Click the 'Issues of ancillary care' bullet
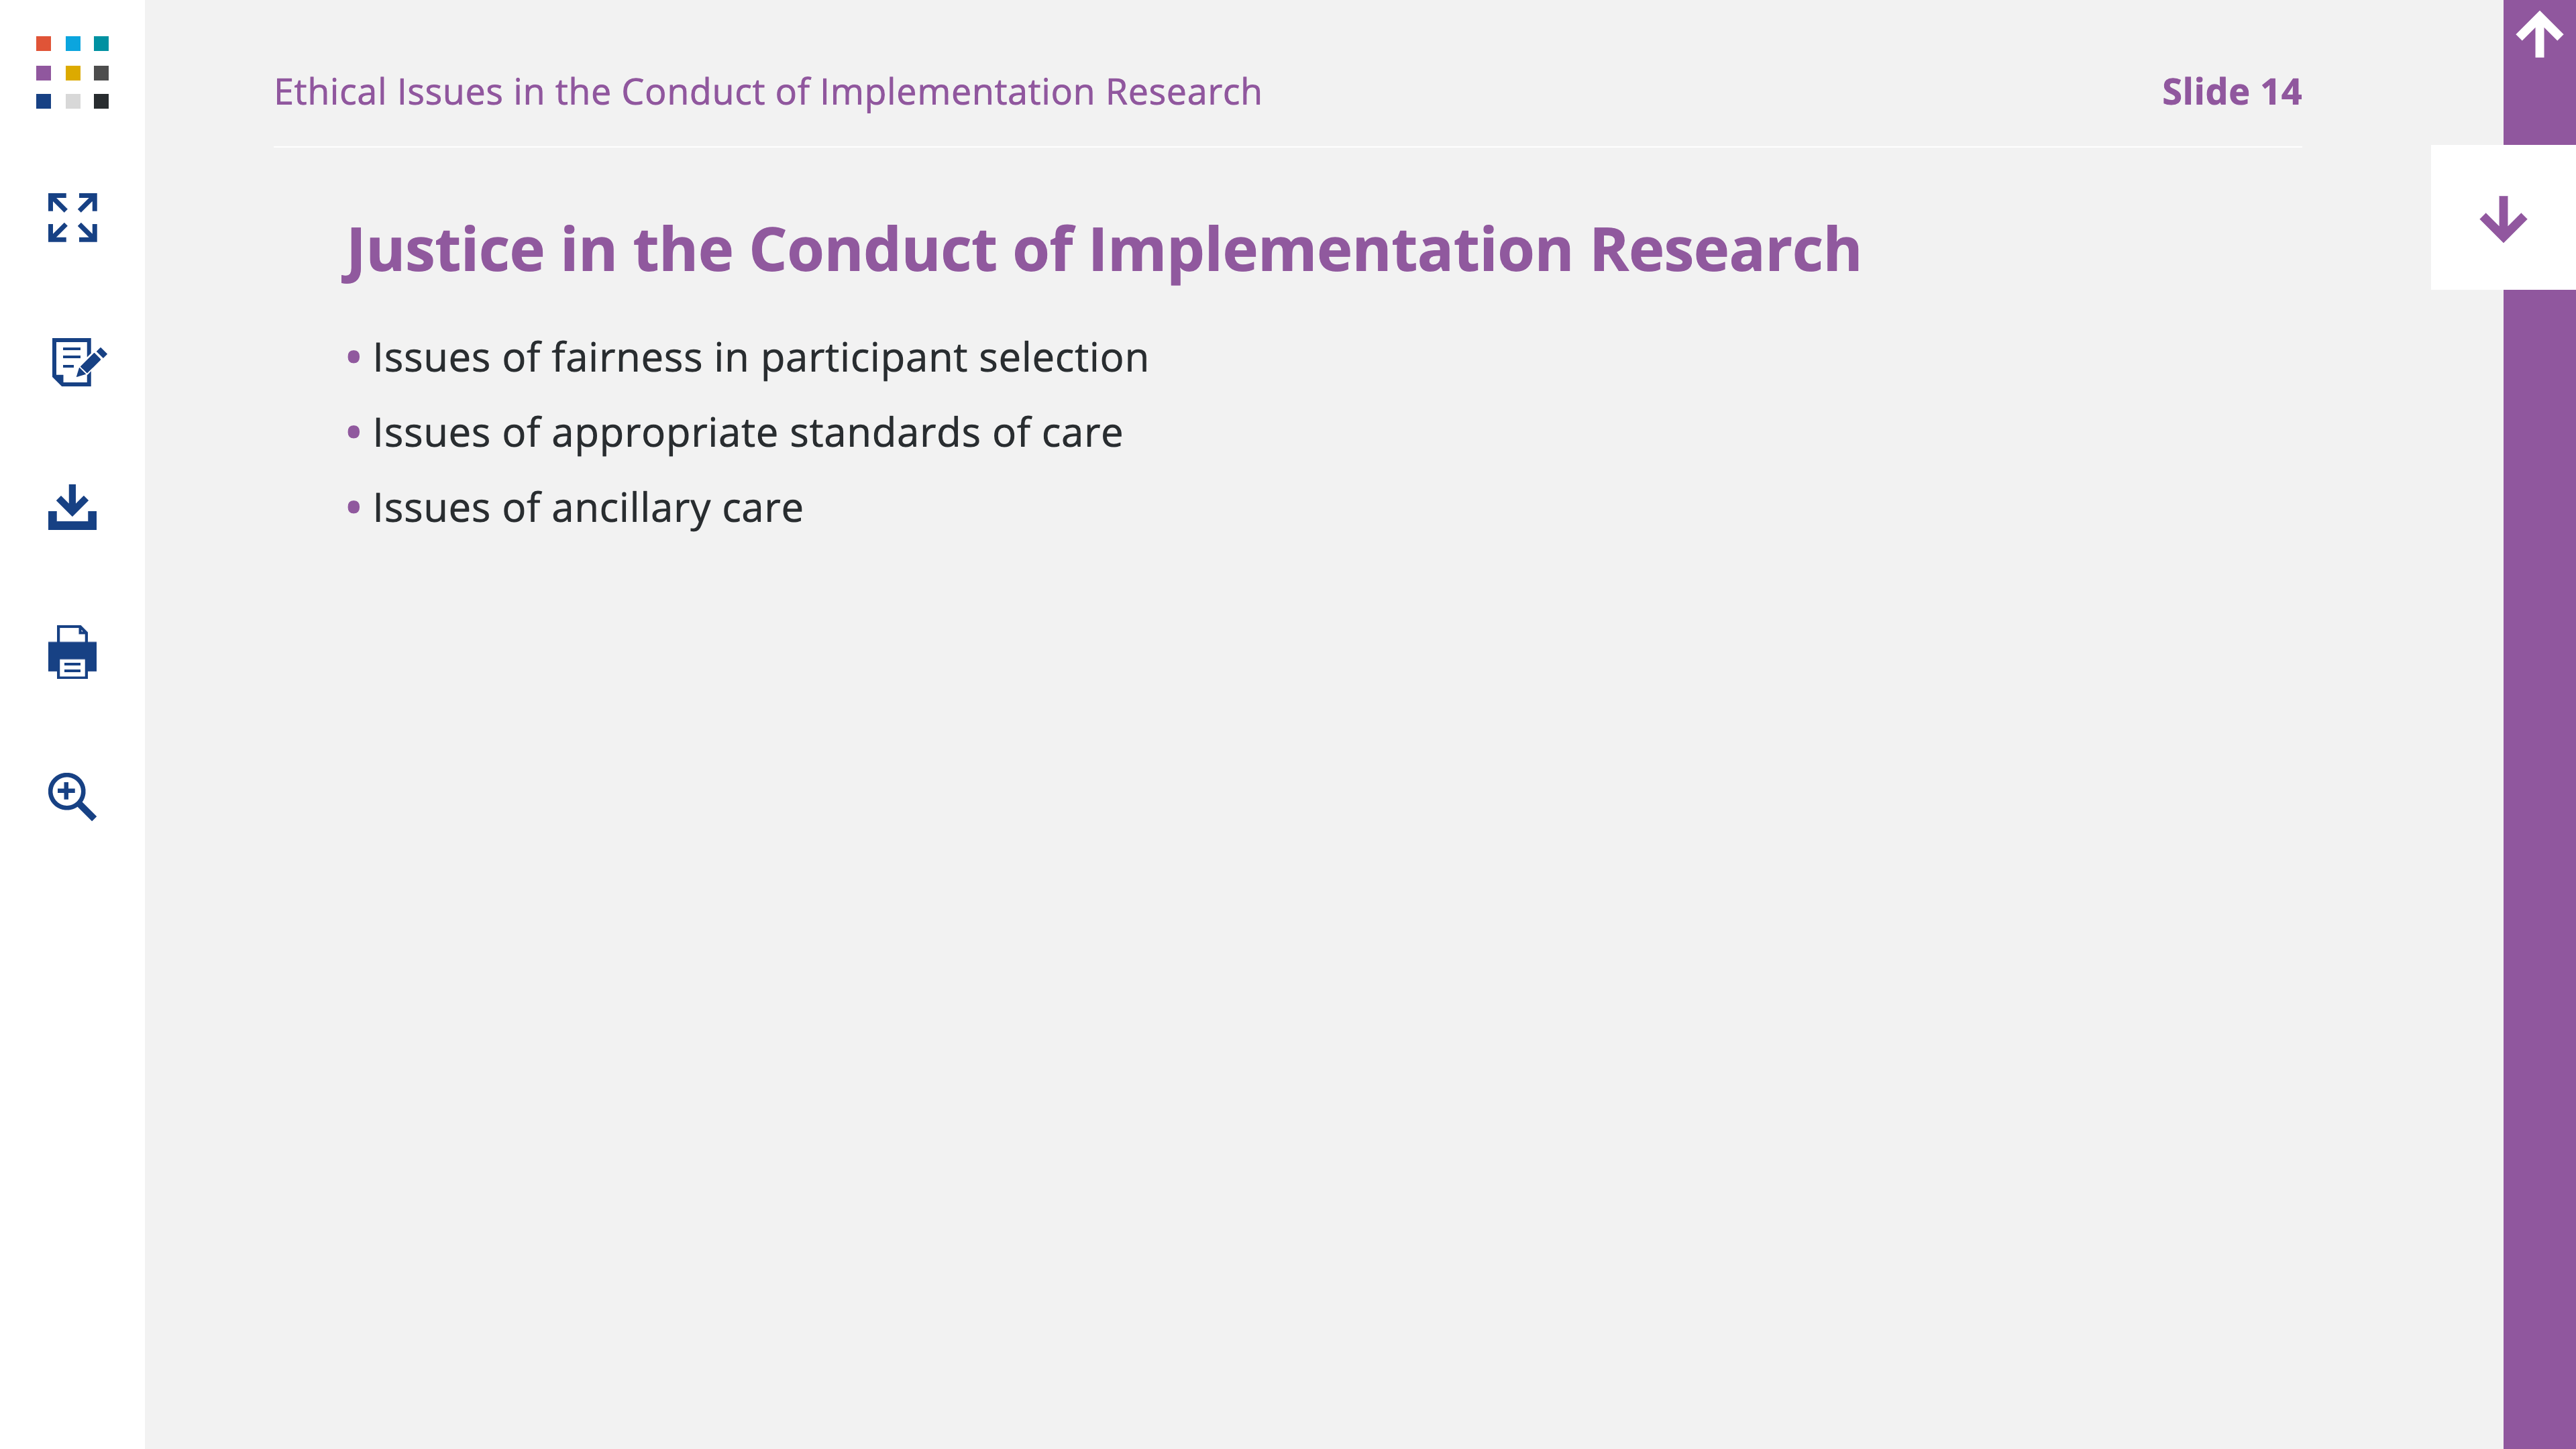The width and height of the screenshot is (2576, 1449). click(x=587, y=508)
